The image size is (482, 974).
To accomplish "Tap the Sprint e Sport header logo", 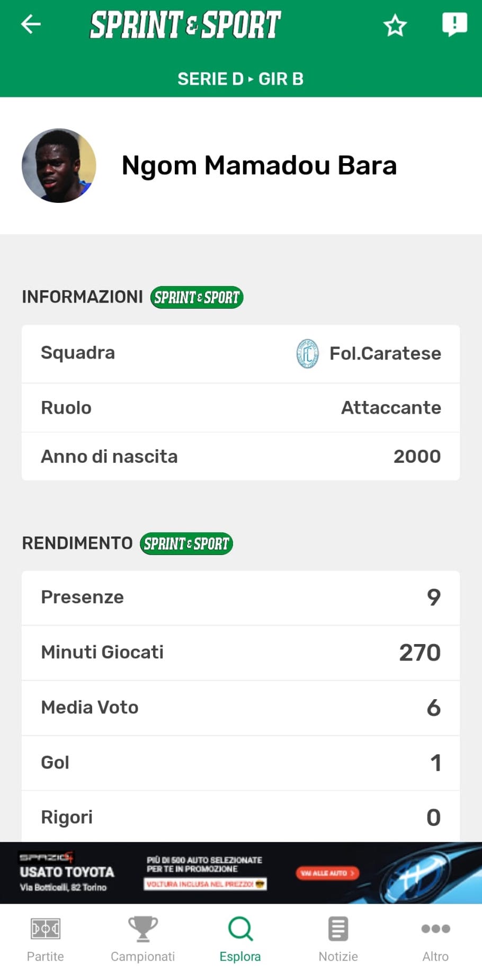I will coord(185,25).
